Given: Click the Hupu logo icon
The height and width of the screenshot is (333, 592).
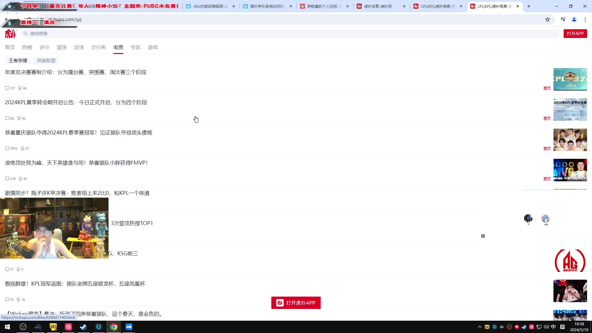Looking at the screenshot, I should click(10, 34).
